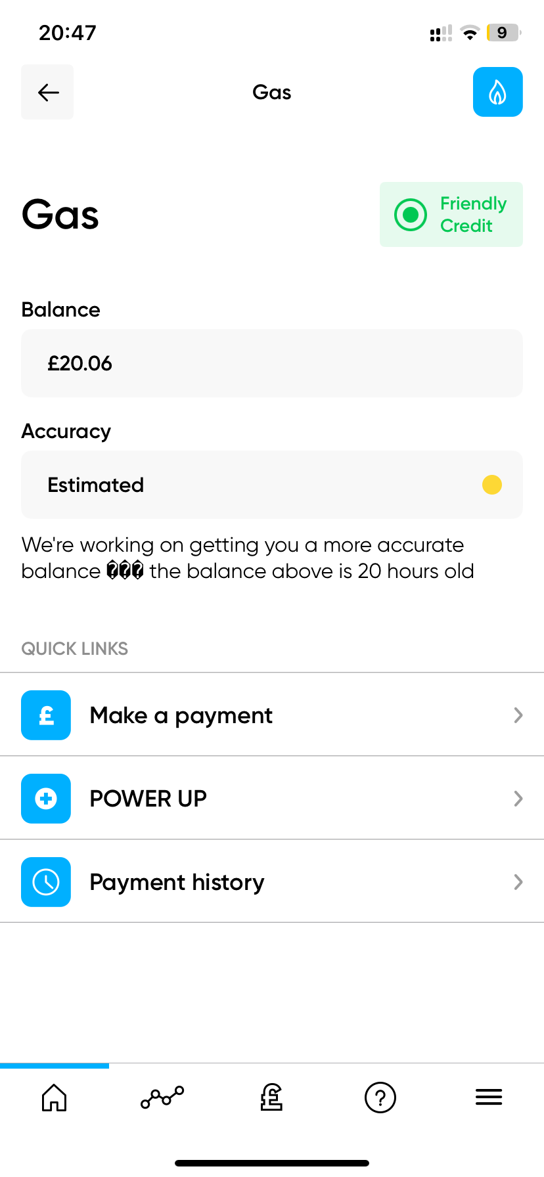Screen dimensions: 544x1177
Task: Tap the yellow Estimated accuracy dot
Action: (491, 485)
